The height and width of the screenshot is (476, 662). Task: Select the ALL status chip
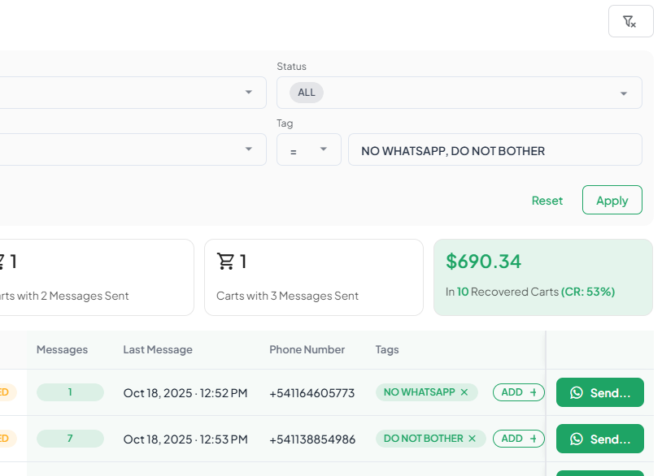tap(307, 93)
